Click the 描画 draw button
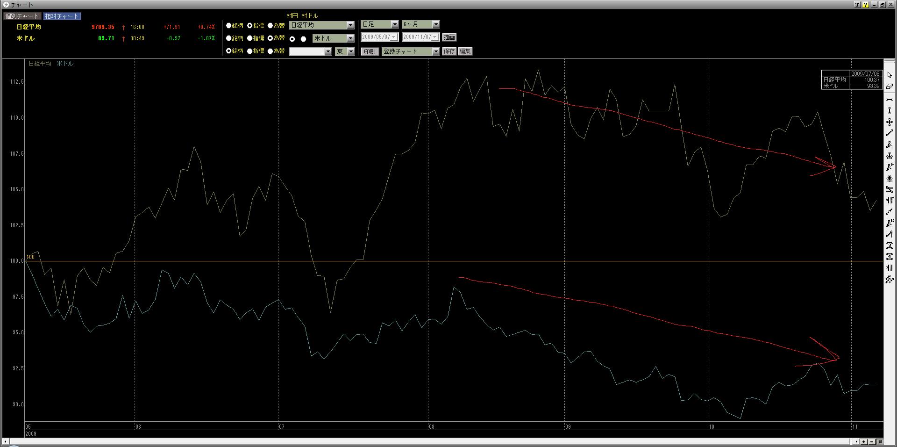Screen dimensions: 897x447 (449, 37)
